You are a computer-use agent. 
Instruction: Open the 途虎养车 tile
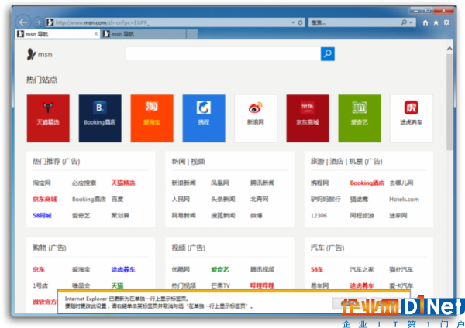412,118
